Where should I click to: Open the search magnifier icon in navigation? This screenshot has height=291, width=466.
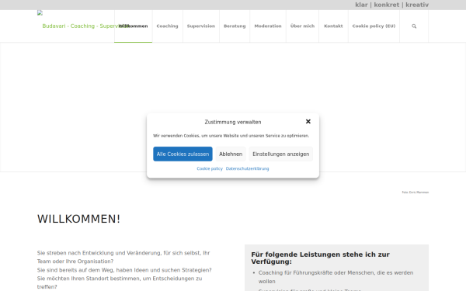(x=414, y=26)
